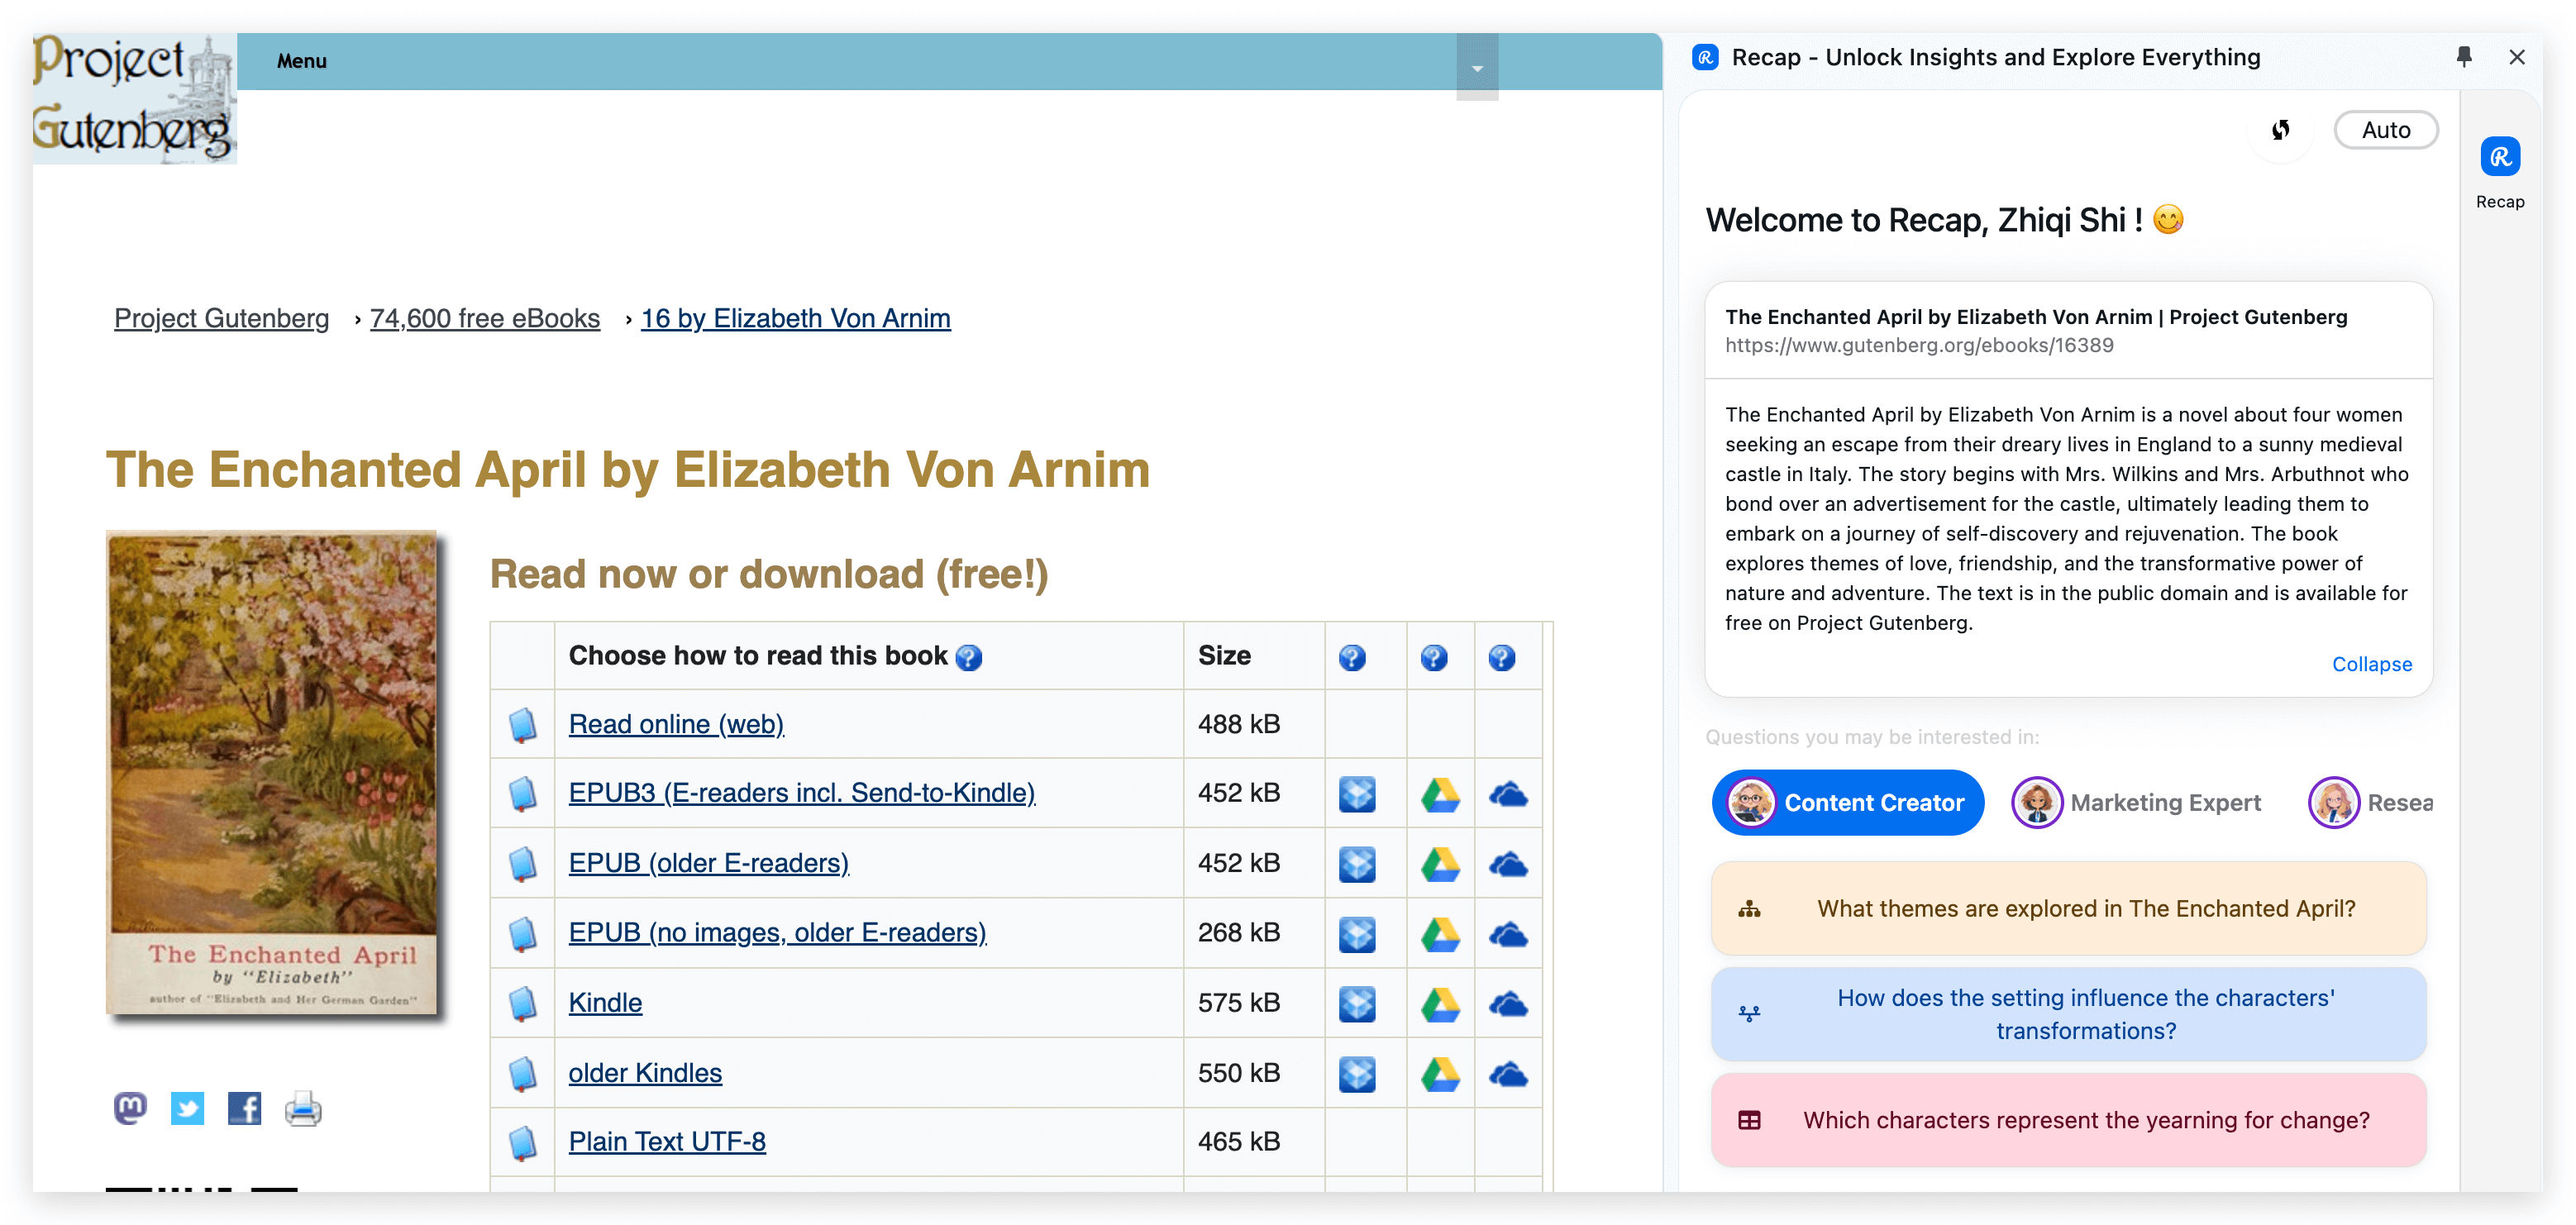Ask which characters represent yearning question

(2068, 1120)
